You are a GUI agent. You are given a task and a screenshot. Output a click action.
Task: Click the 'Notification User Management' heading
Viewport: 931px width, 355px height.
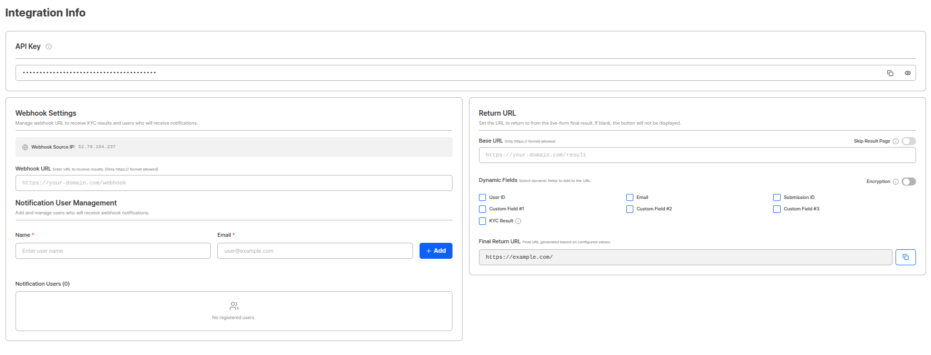pos(66,203)
